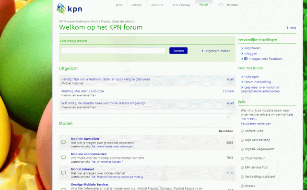
Task: Open author Allart on Handig! Tips row
Action: [230, 79]
